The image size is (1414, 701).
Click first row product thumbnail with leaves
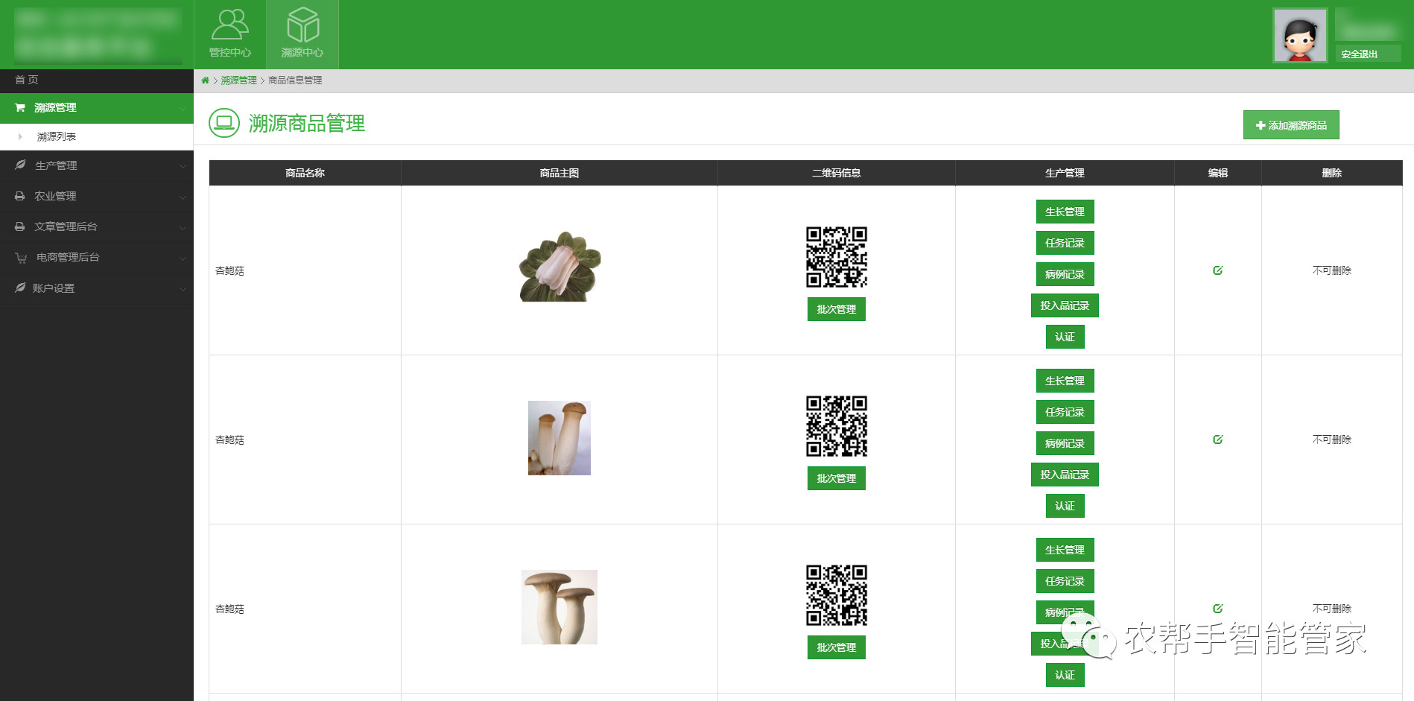pyautogui.click(x=559, y=267)
